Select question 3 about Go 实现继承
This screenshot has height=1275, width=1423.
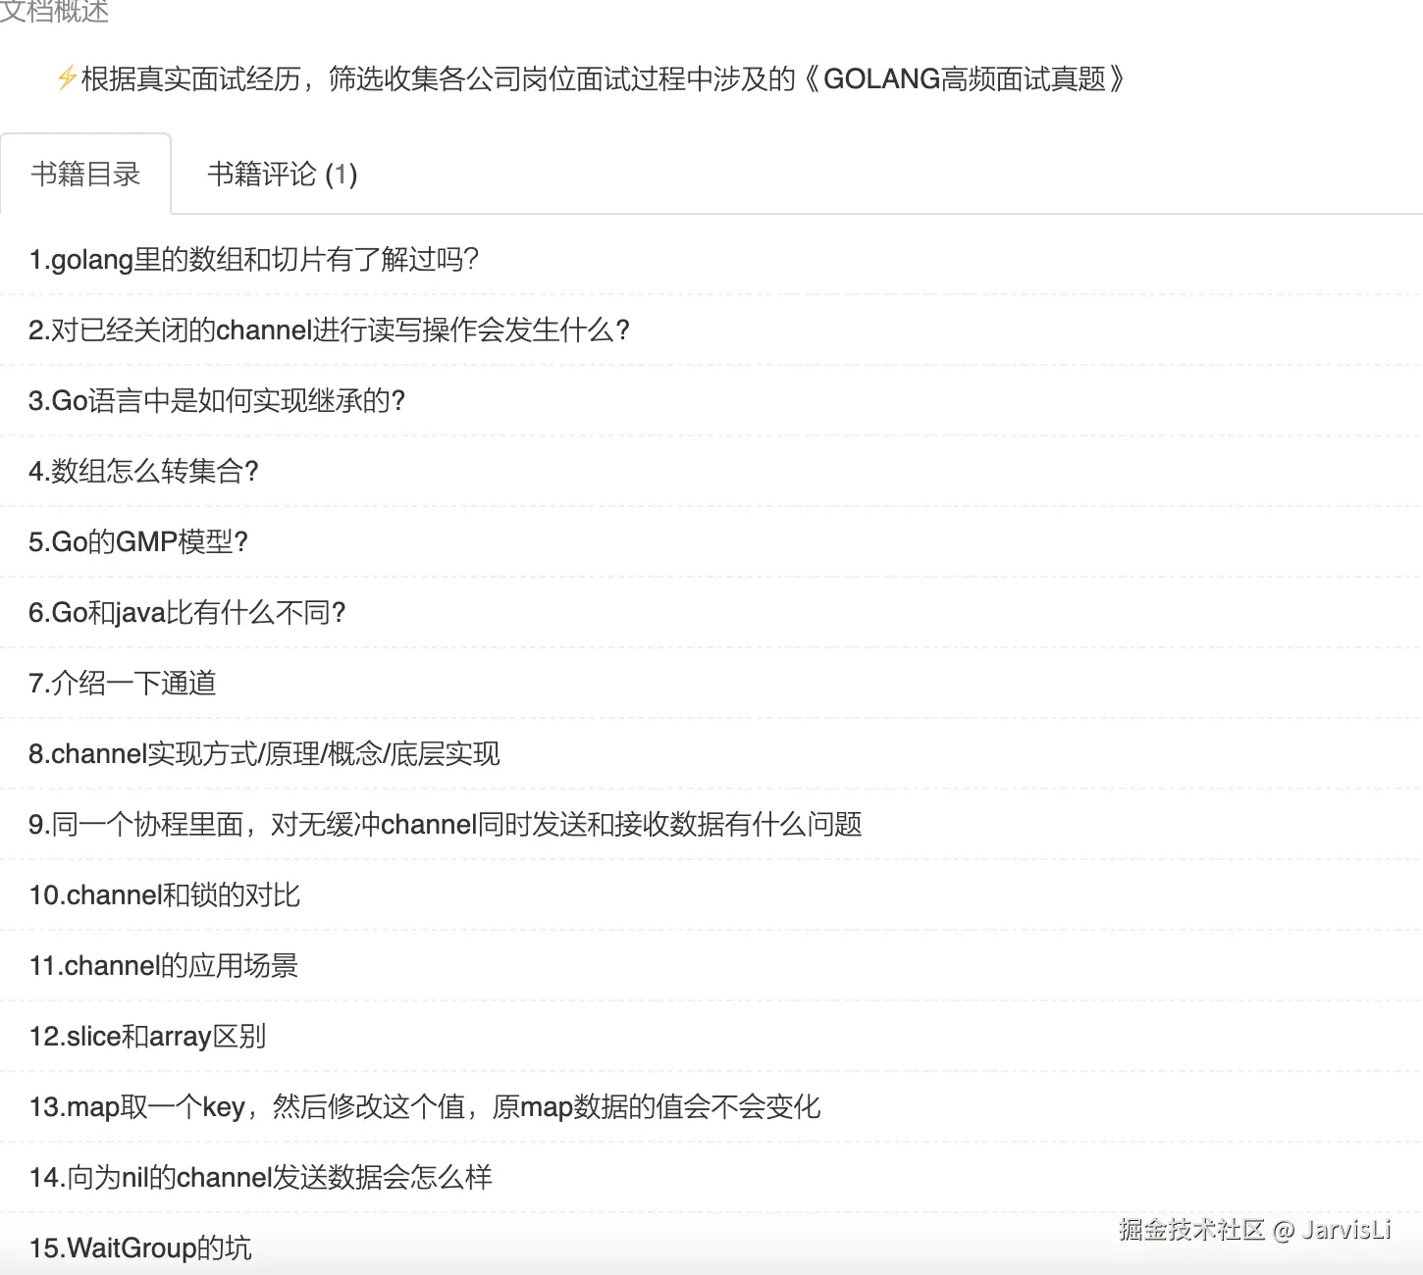217,401
